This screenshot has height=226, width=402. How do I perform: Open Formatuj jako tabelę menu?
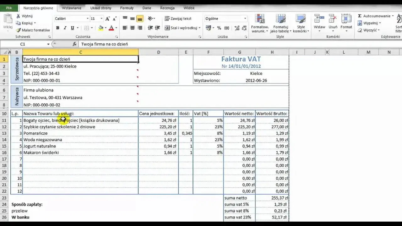[x=280, y=24]
